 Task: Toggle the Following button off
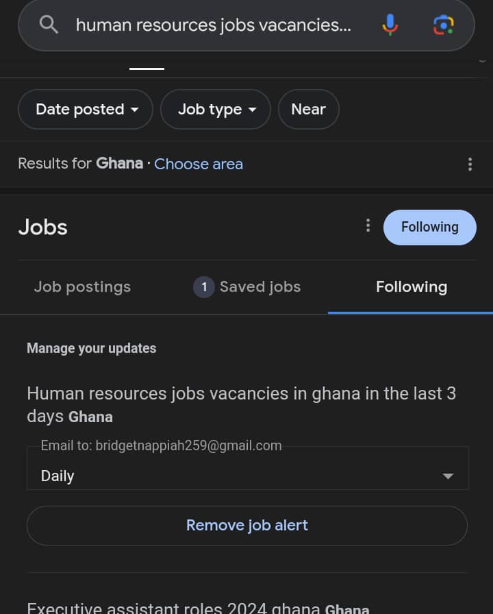point(429,227)
